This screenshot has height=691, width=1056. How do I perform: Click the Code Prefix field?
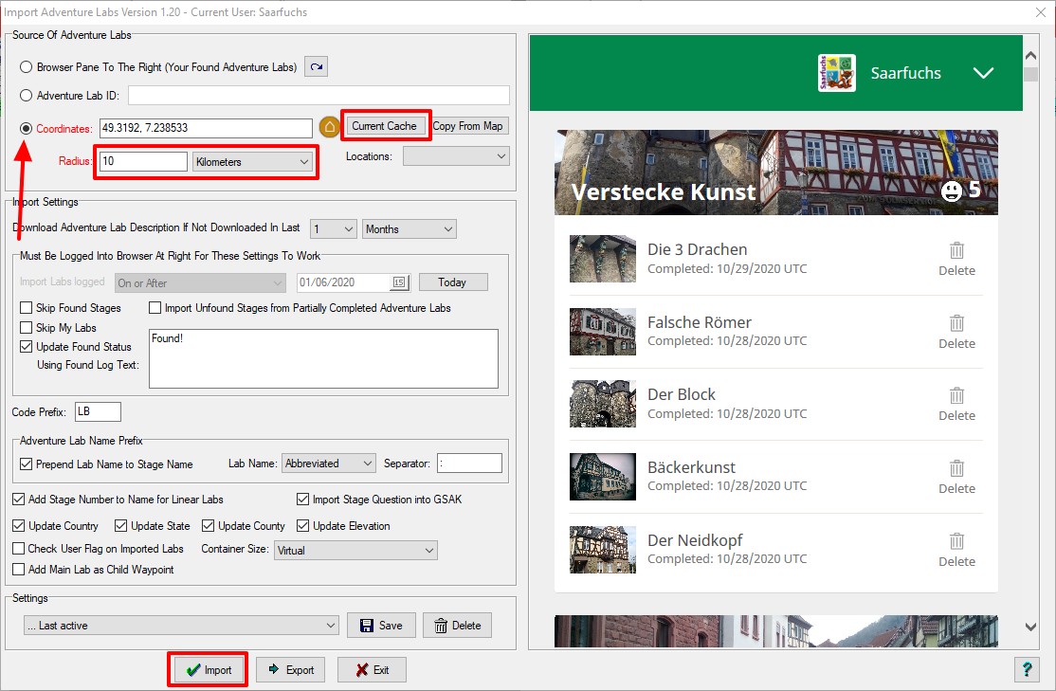point(99,411)
